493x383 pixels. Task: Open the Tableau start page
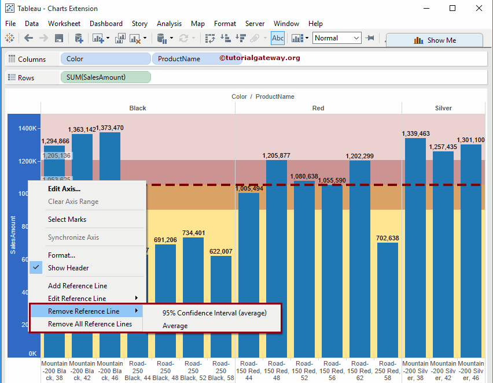tap(9, 38)
